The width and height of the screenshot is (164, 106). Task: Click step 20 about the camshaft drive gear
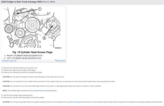[22, 72]
